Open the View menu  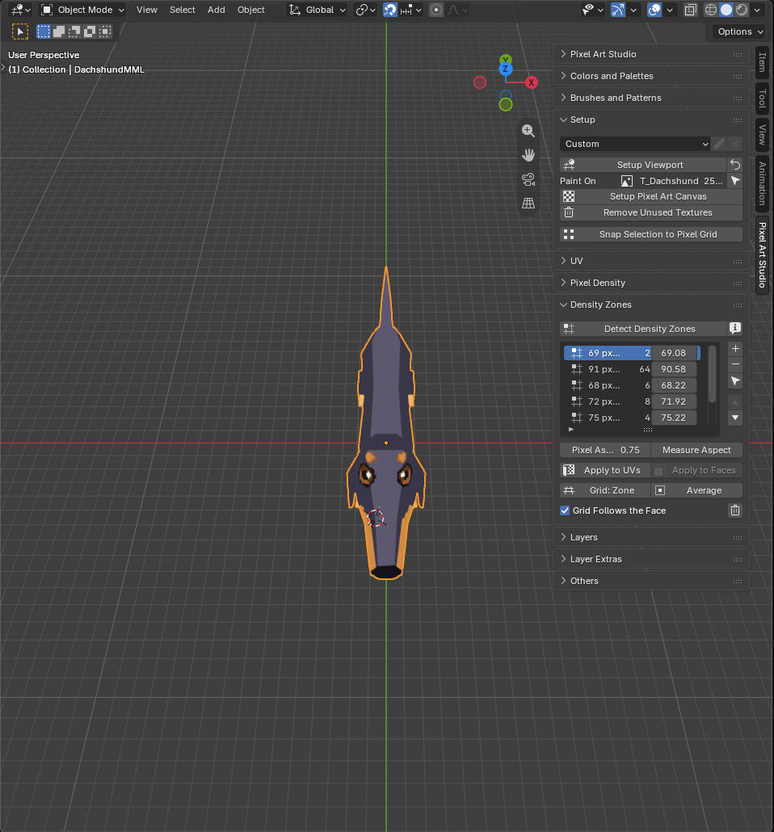coord(146,10)
